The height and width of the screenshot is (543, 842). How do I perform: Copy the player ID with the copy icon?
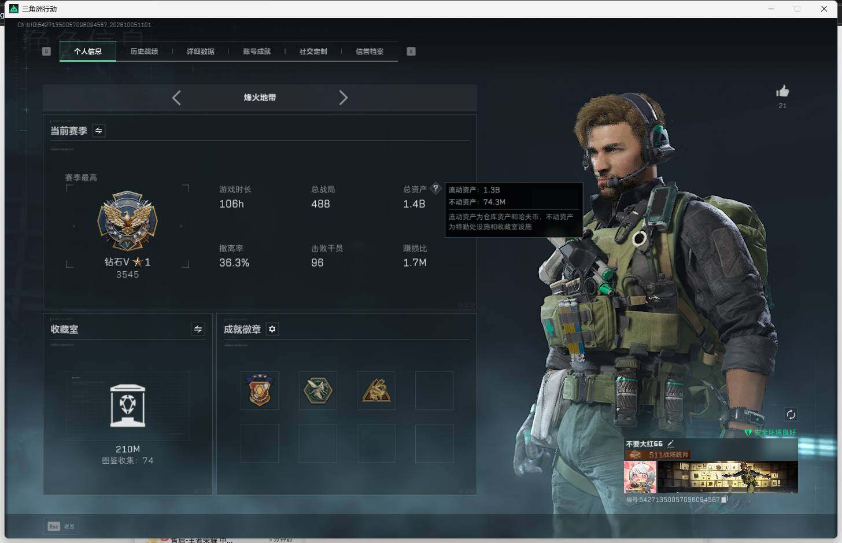[x=724, y=500]
